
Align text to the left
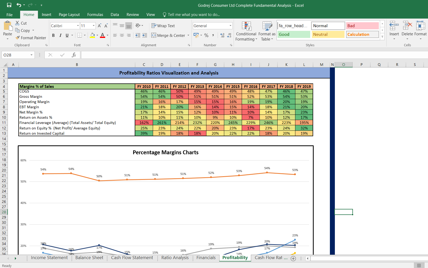click(x=115, y=35)
